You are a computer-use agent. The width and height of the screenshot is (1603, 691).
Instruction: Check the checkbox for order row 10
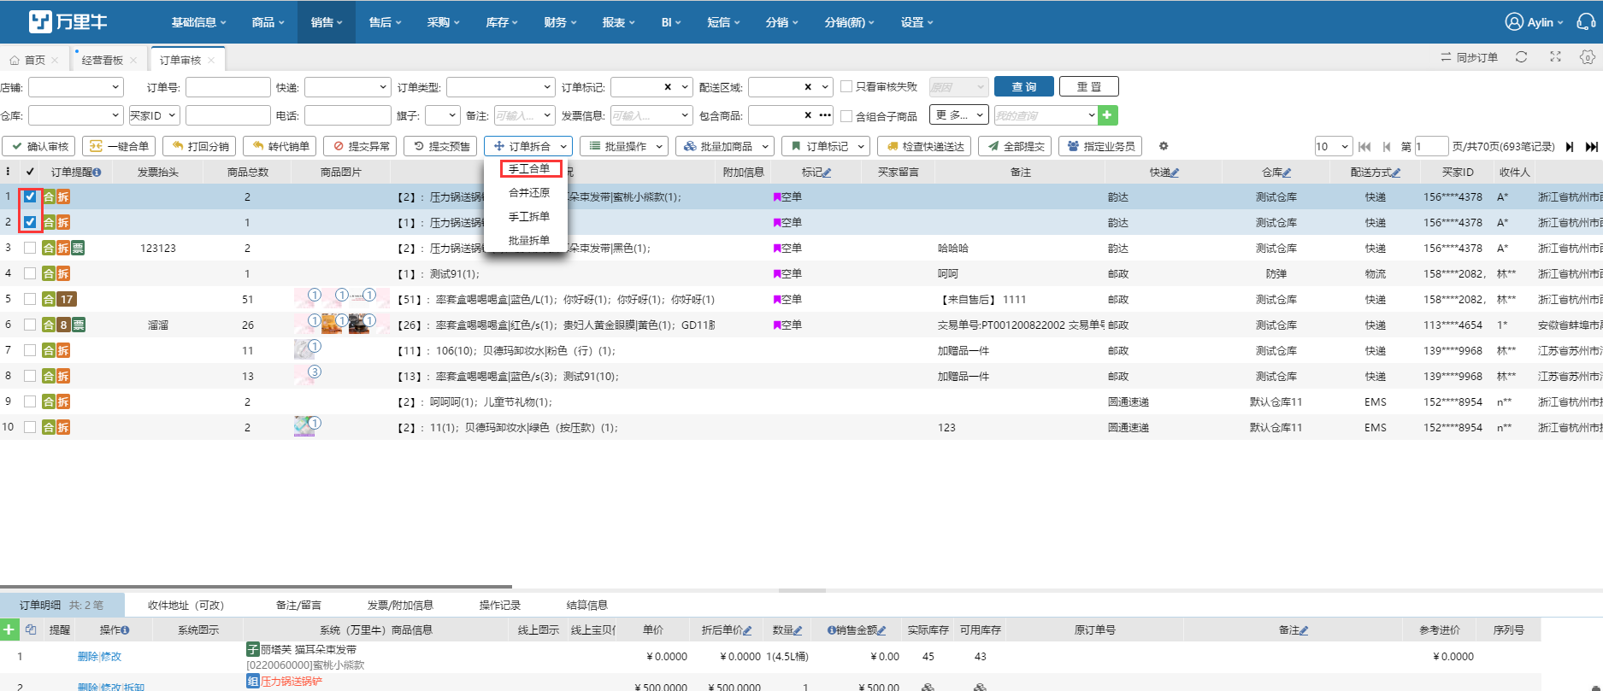point(30,427)
